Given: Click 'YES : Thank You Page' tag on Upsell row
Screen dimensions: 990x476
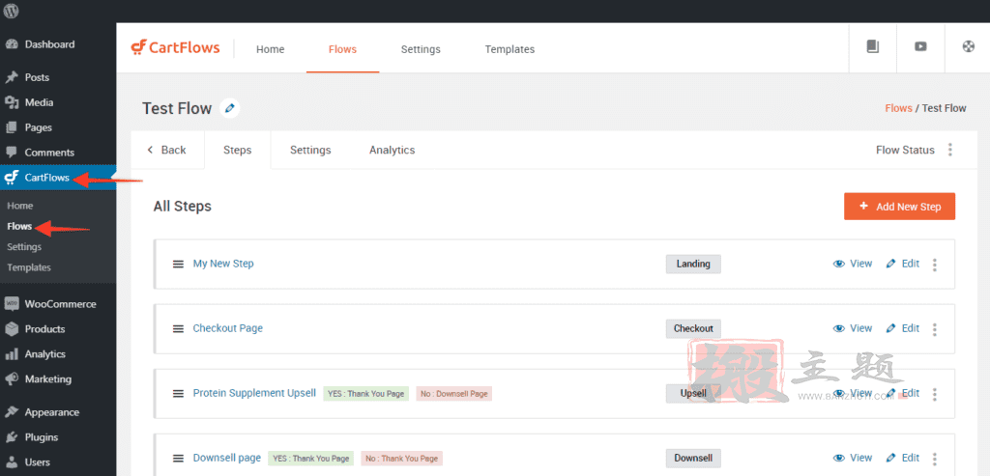Looking at the screenshot, I should point(365,393).
